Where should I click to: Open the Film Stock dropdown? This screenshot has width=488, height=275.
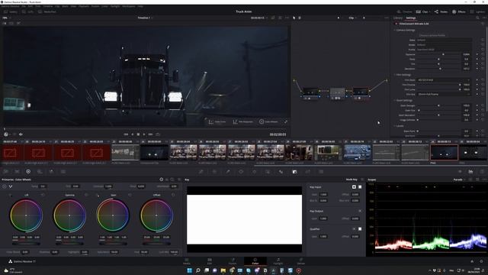tap(444, 79)
